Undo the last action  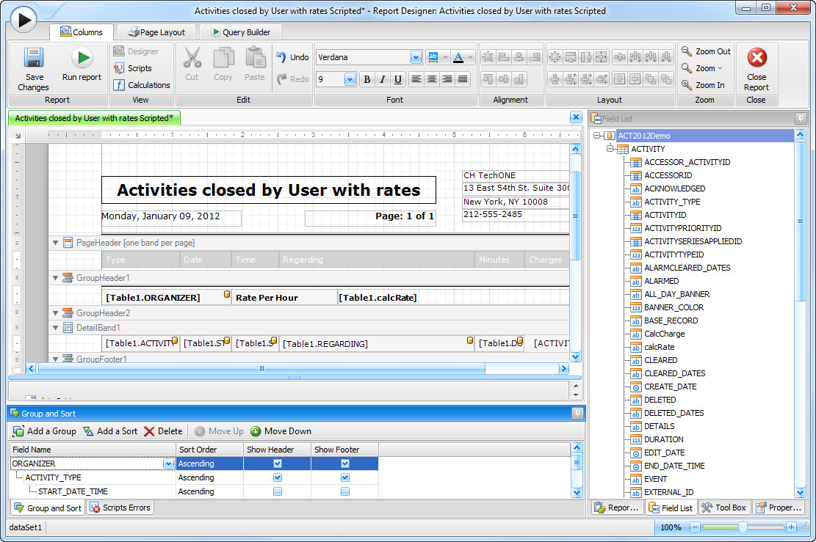[292, 57]
